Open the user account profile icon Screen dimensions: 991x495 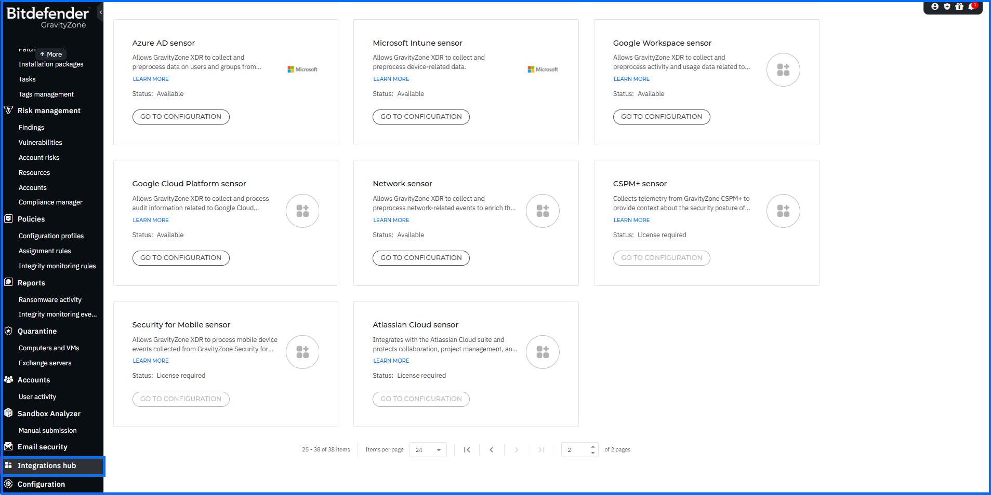click(935, 7)
